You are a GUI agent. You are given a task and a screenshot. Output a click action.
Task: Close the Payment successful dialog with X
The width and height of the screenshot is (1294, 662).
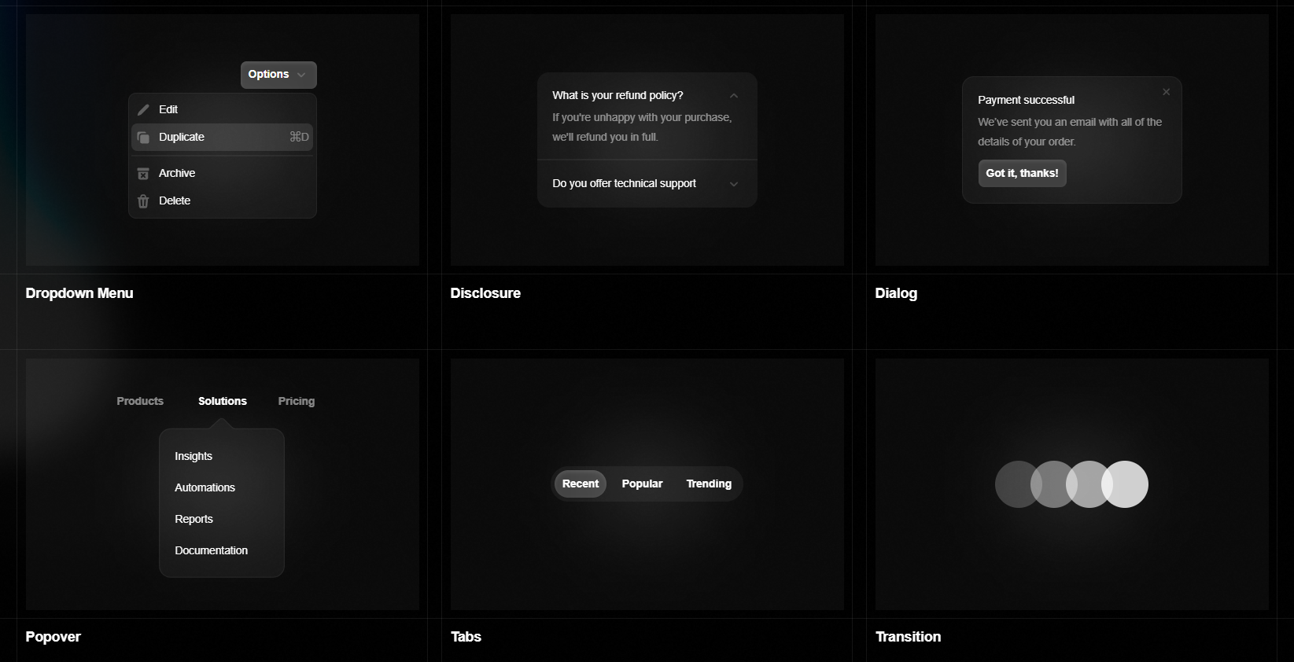pos(1166,92)
